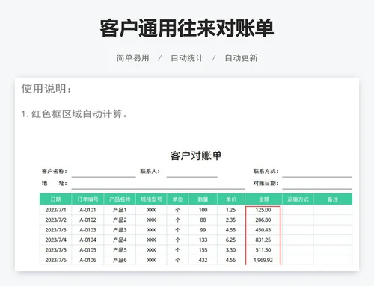Select order number cell A-0101
This screenshot has height=286, width=374.
tap(88, 210)
